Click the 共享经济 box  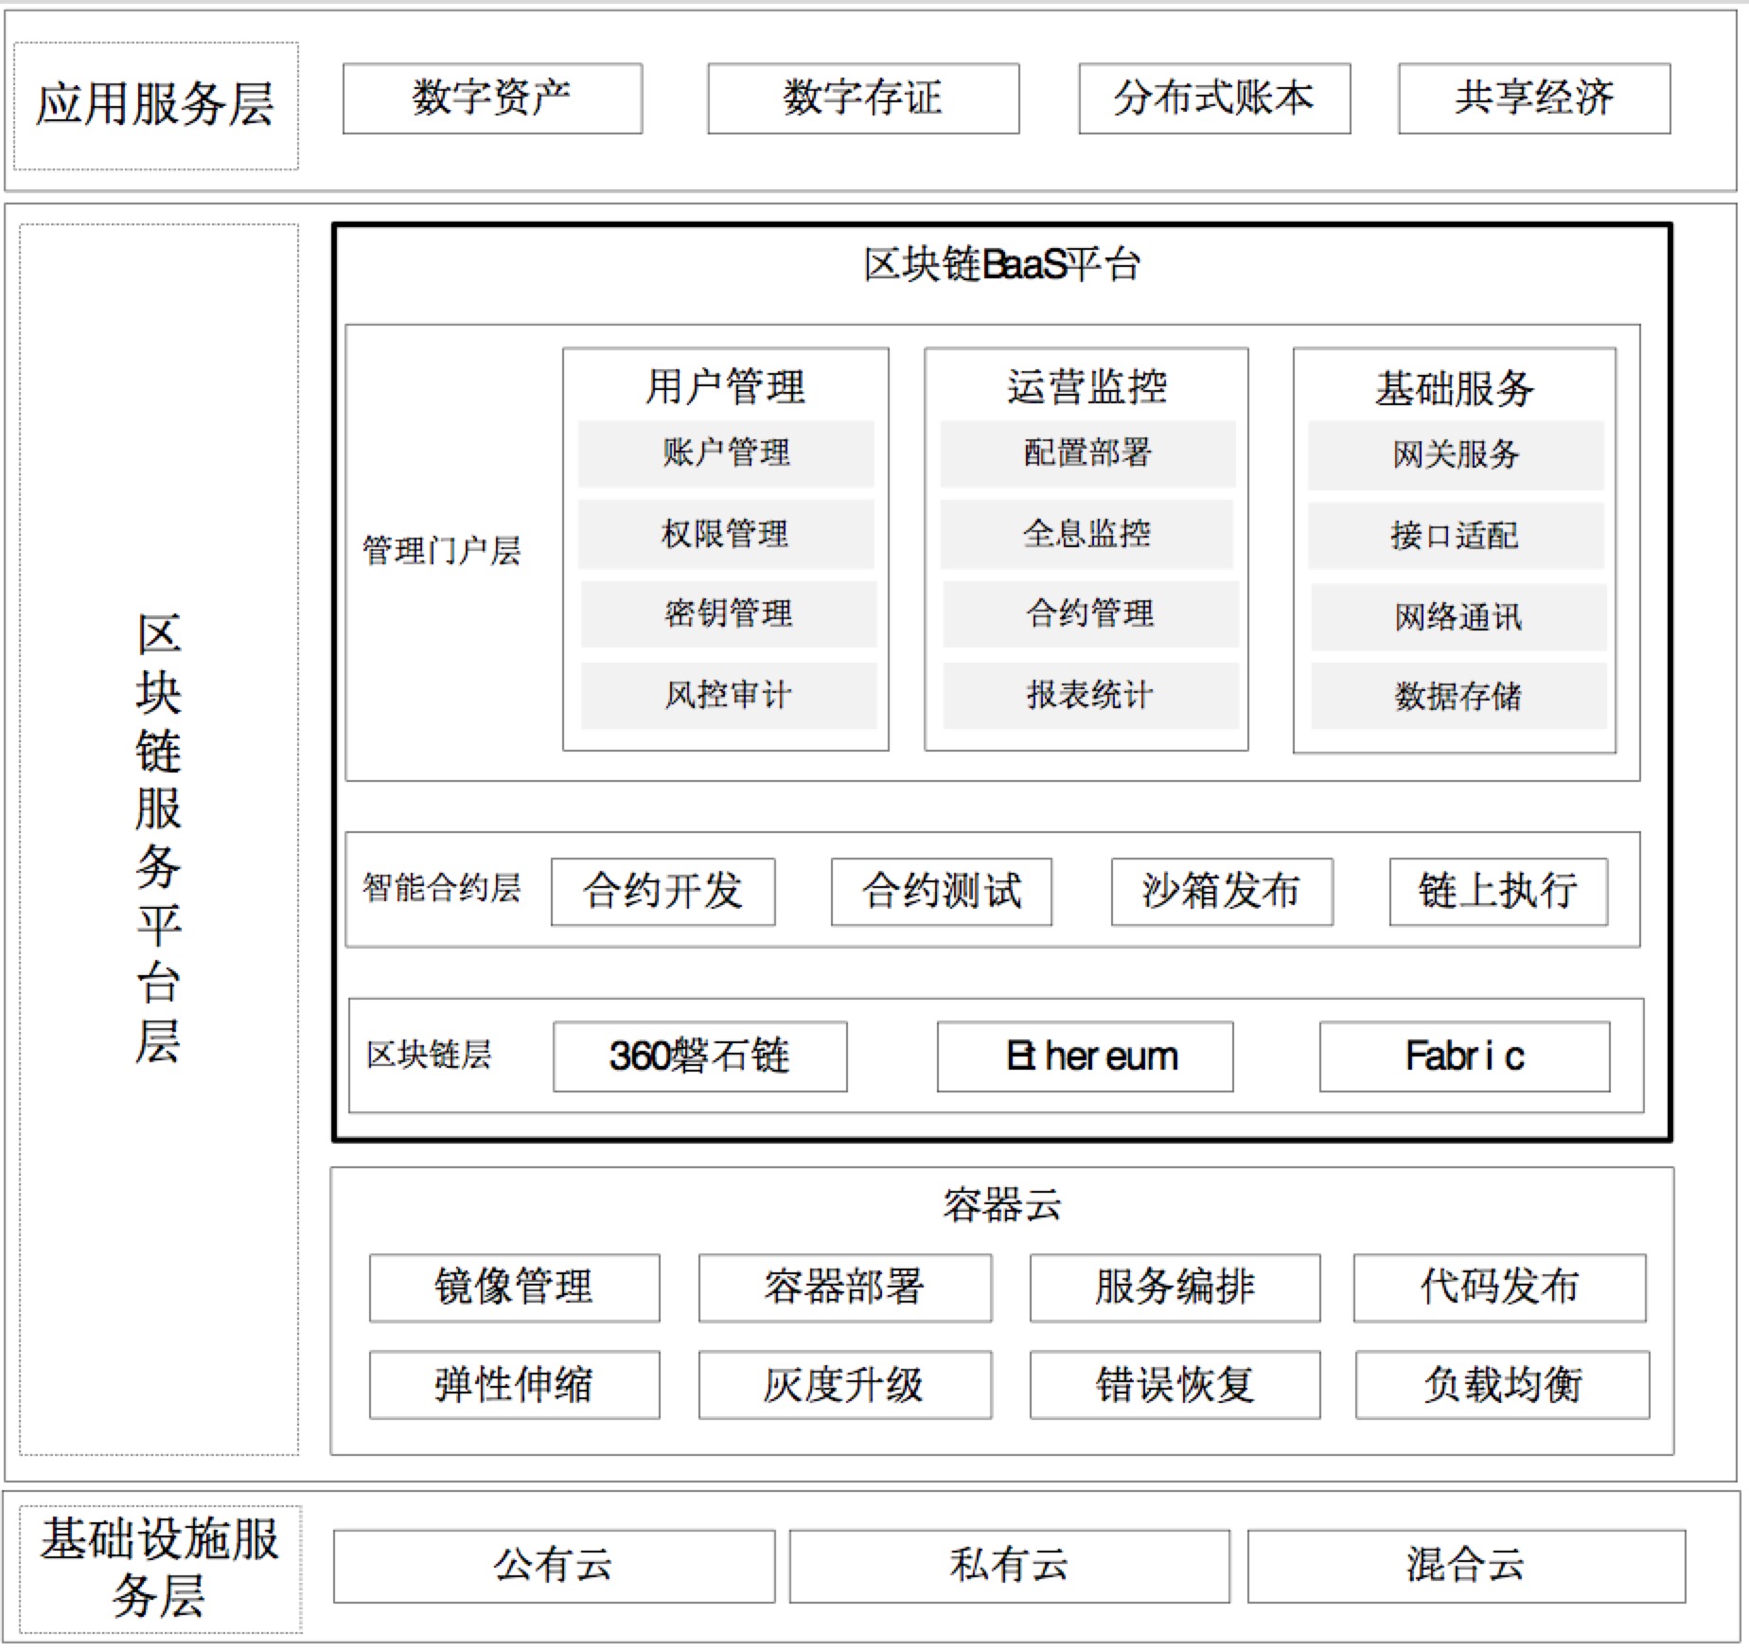(x=1534, y=98)
